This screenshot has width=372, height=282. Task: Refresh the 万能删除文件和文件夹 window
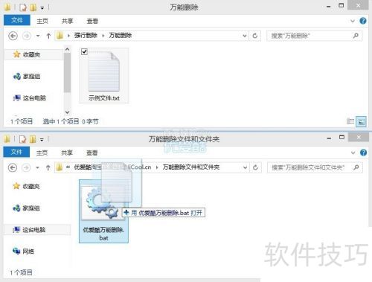click(255, 167)
